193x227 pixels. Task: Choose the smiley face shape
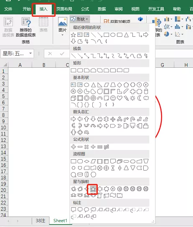point(113,98)
